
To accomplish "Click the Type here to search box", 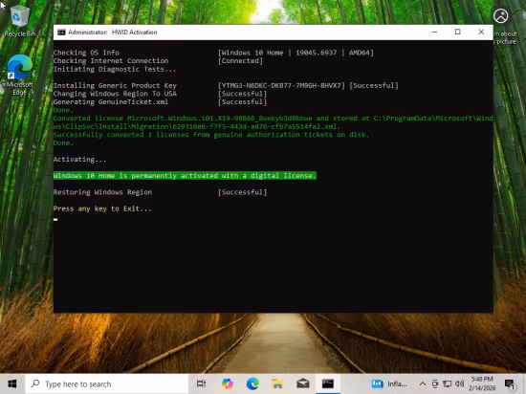I will coord(107,383).
